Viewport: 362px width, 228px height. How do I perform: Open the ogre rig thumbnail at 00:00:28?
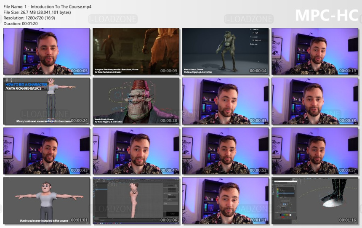(x=136, y=101)
